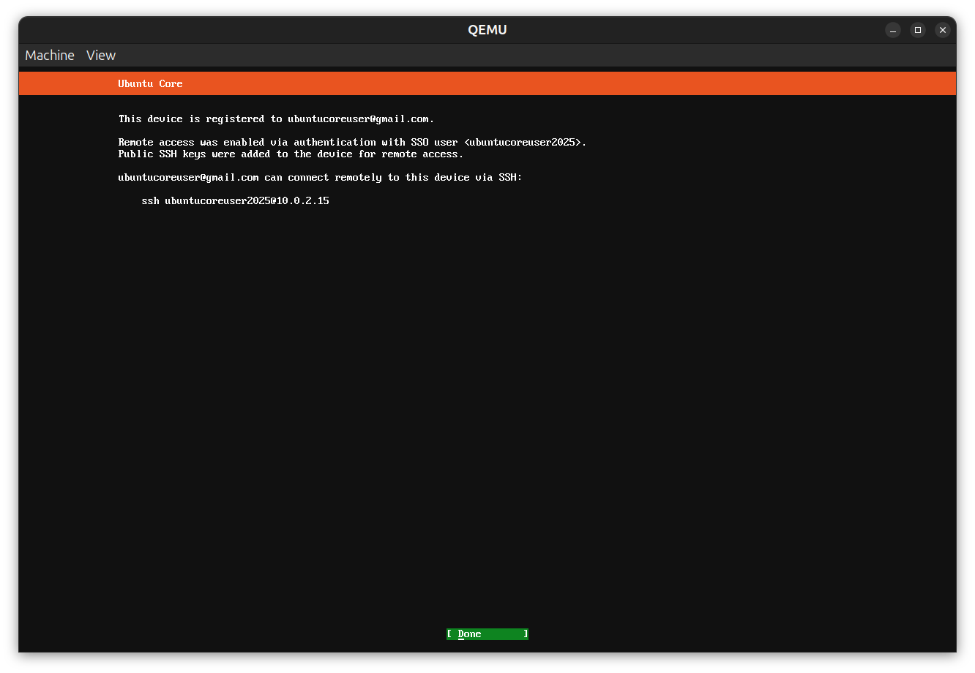The width and height of the screenshot is (975, 673).
Task: Activate the Done button
Action: coord(487,634)
